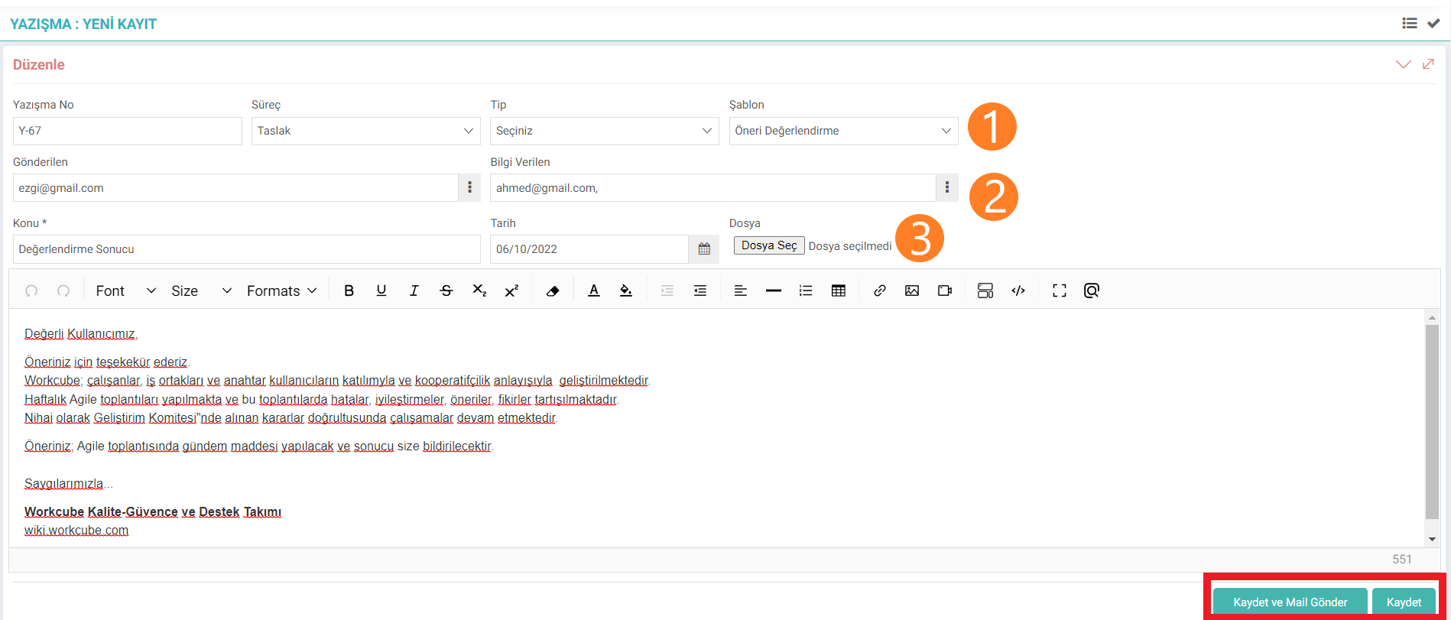Click the redo icon in editor toolbar
Viewport: 1451px width, 620px height.
pyautogui.click(x=63, y=291)
